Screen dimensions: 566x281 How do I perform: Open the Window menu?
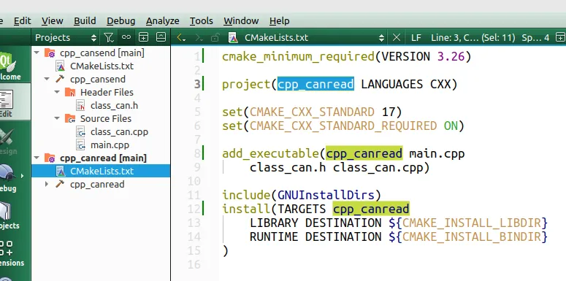(241, 21)
